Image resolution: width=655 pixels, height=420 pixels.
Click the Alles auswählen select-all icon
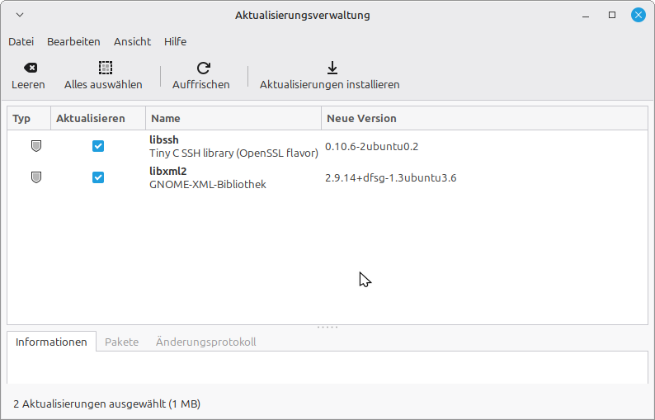click(105, 68)
